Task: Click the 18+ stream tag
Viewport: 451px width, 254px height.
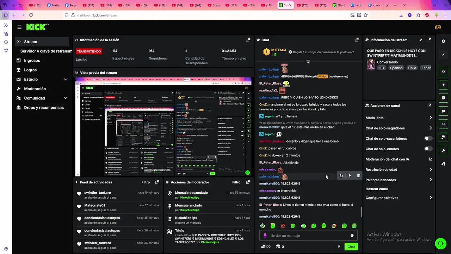Action: click(382, 68)
